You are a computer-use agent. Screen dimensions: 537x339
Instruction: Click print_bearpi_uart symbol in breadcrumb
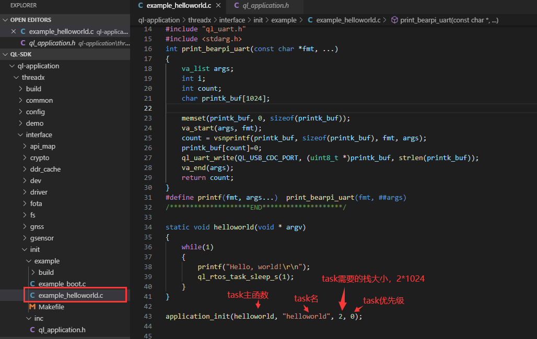(x=449, y=20)
